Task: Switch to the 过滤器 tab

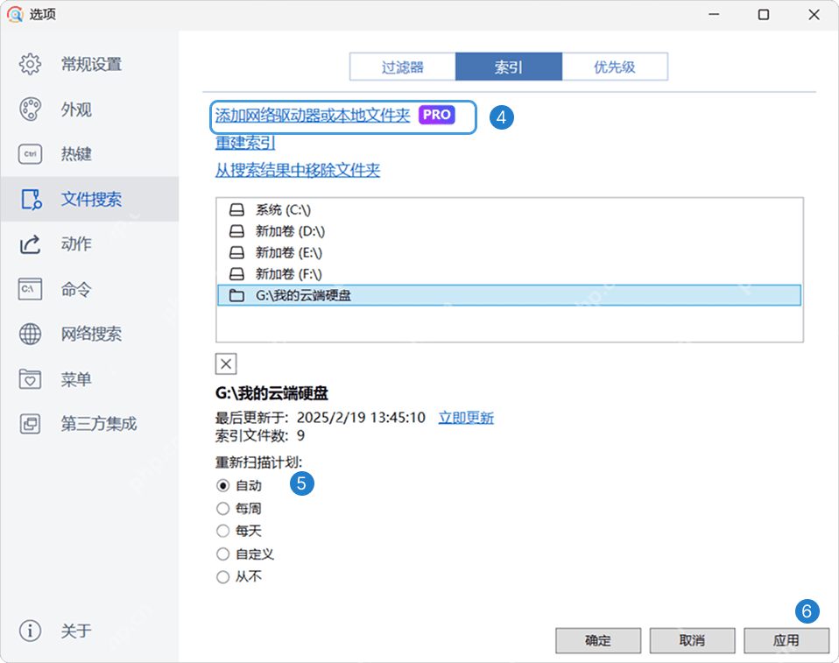Action: pos(402,67)
